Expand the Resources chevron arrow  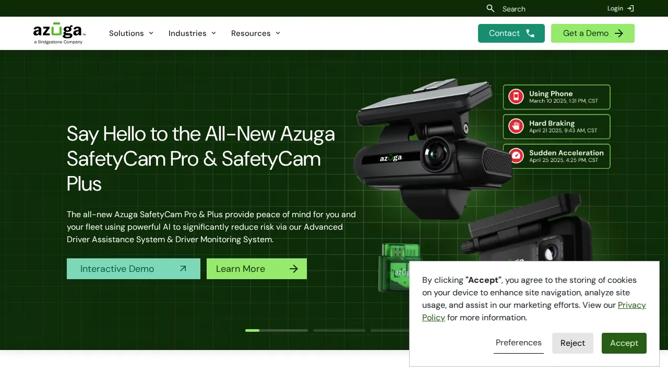(278, 33)
